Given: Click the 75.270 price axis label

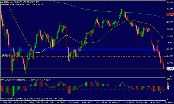Looking at the screenshot, I should 170,49.
